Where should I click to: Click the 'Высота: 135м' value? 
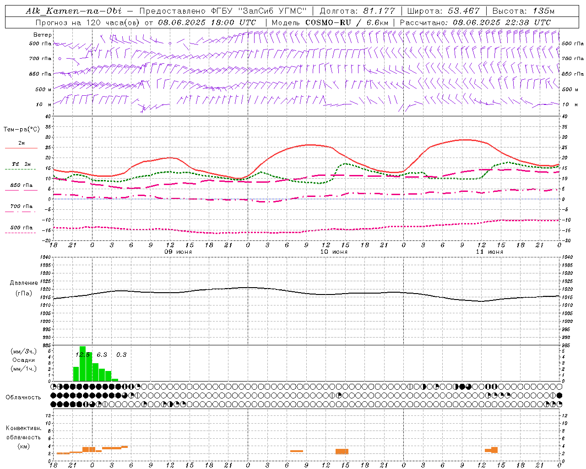[523, 11]
